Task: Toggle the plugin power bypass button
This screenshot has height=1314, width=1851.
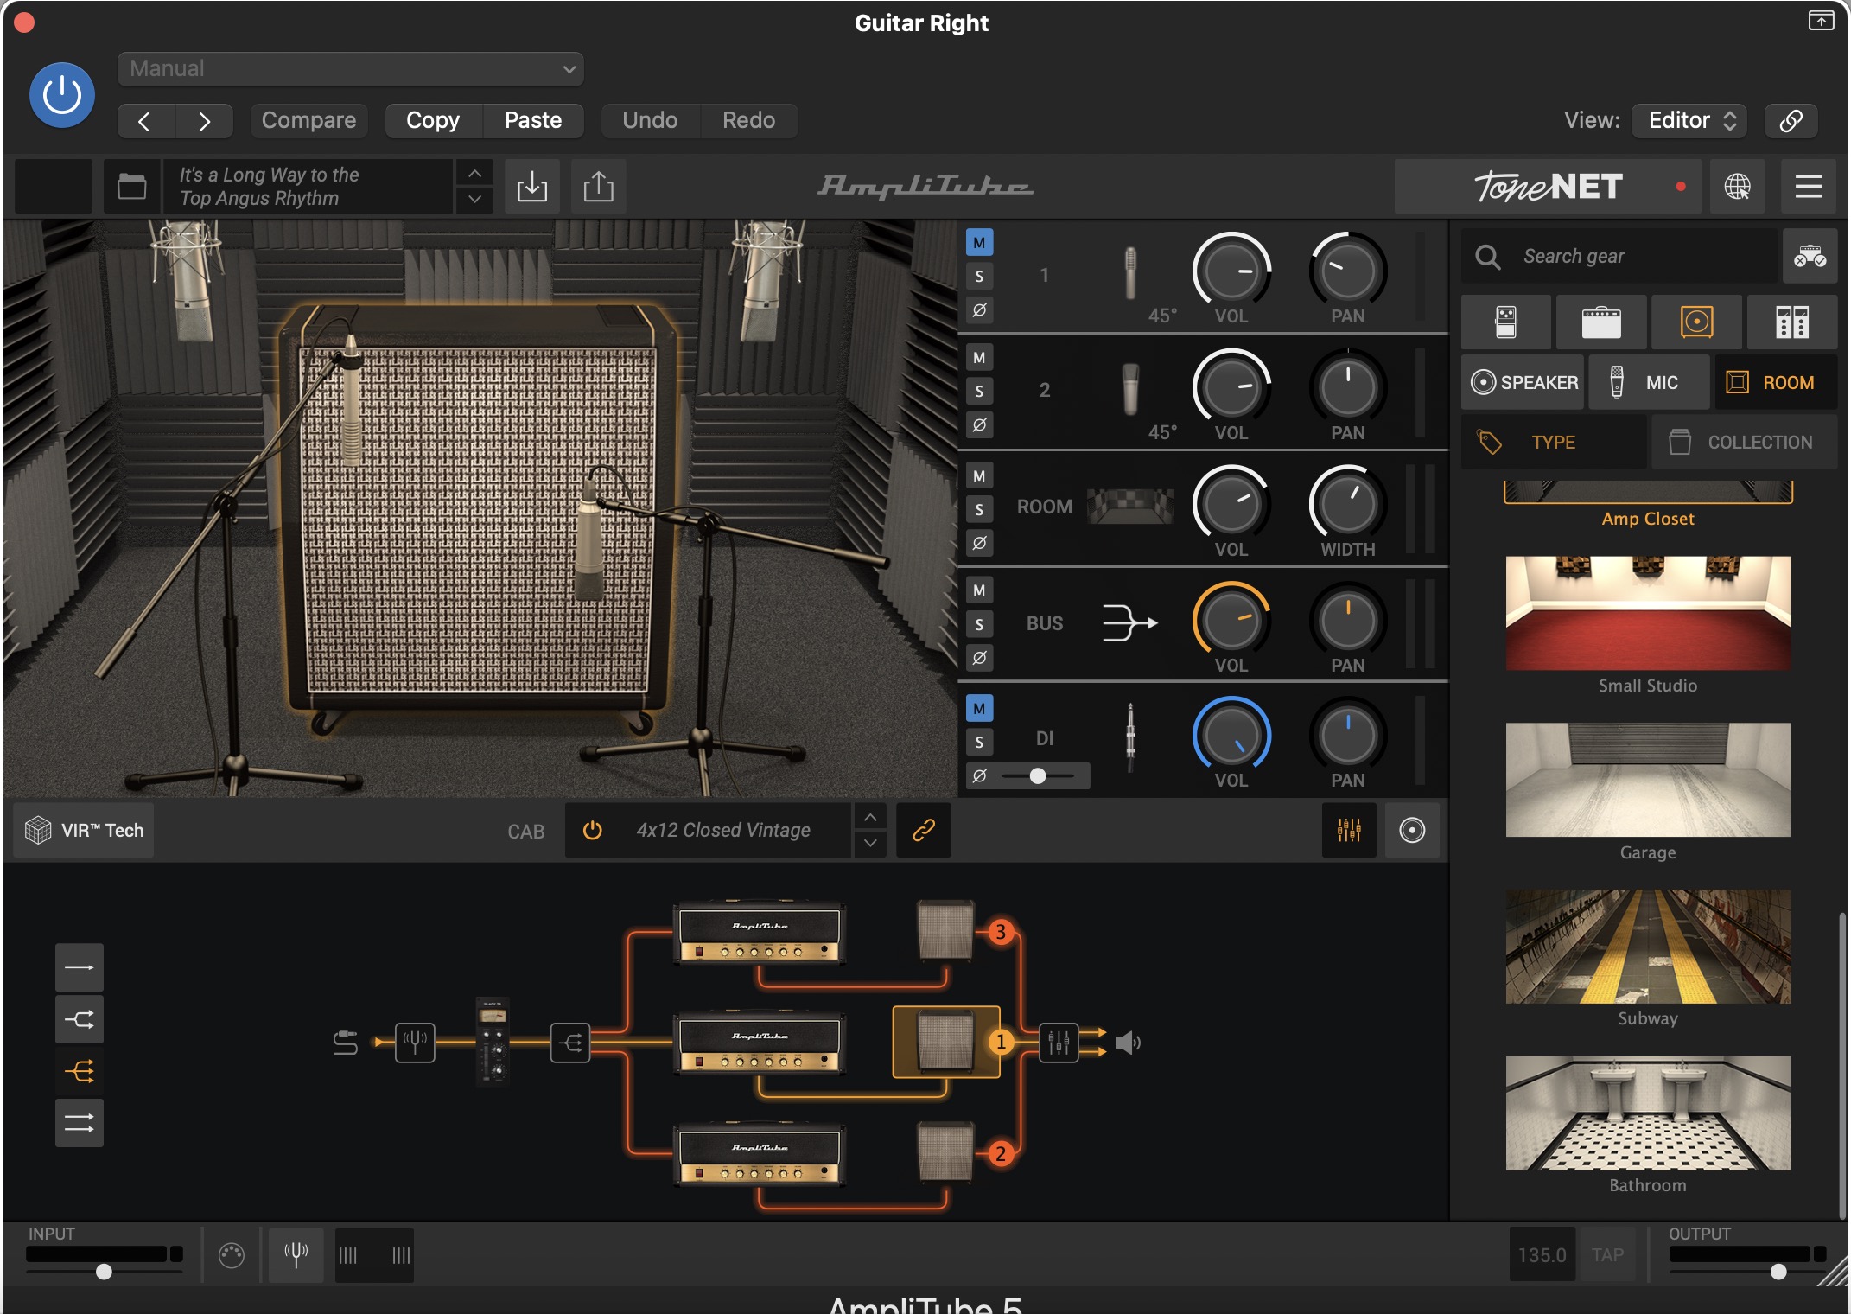Action: 62,95
